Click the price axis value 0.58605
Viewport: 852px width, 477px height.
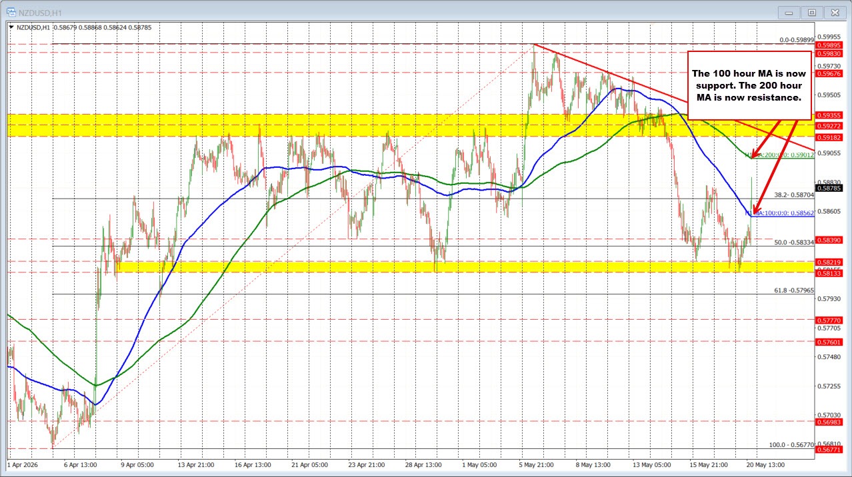point(829,211)
